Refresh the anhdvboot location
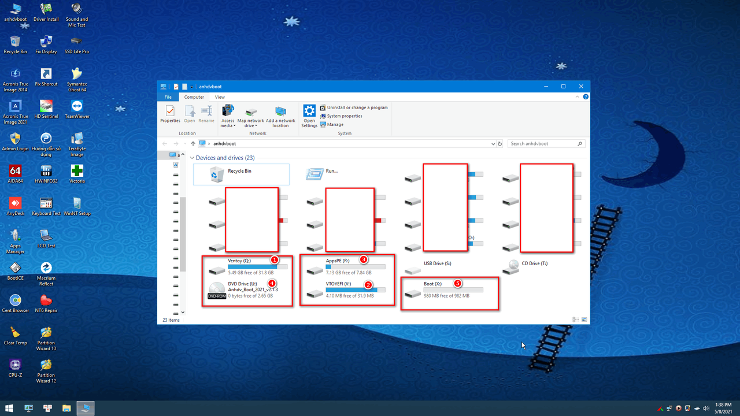Viewport: 740px width, 416px height. [x=500, y=143]
